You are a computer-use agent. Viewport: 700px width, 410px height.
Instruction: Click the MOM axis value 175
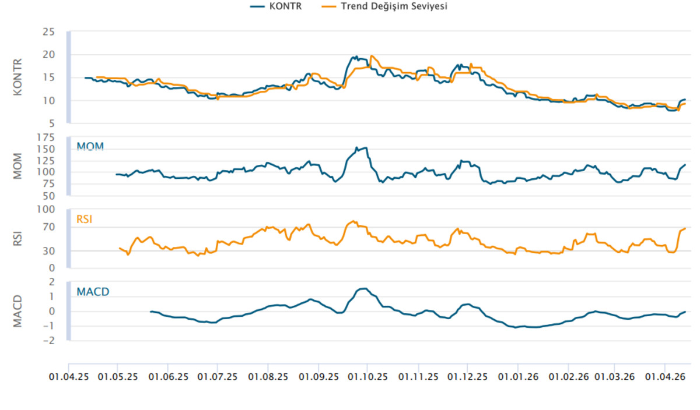[46, 137]
